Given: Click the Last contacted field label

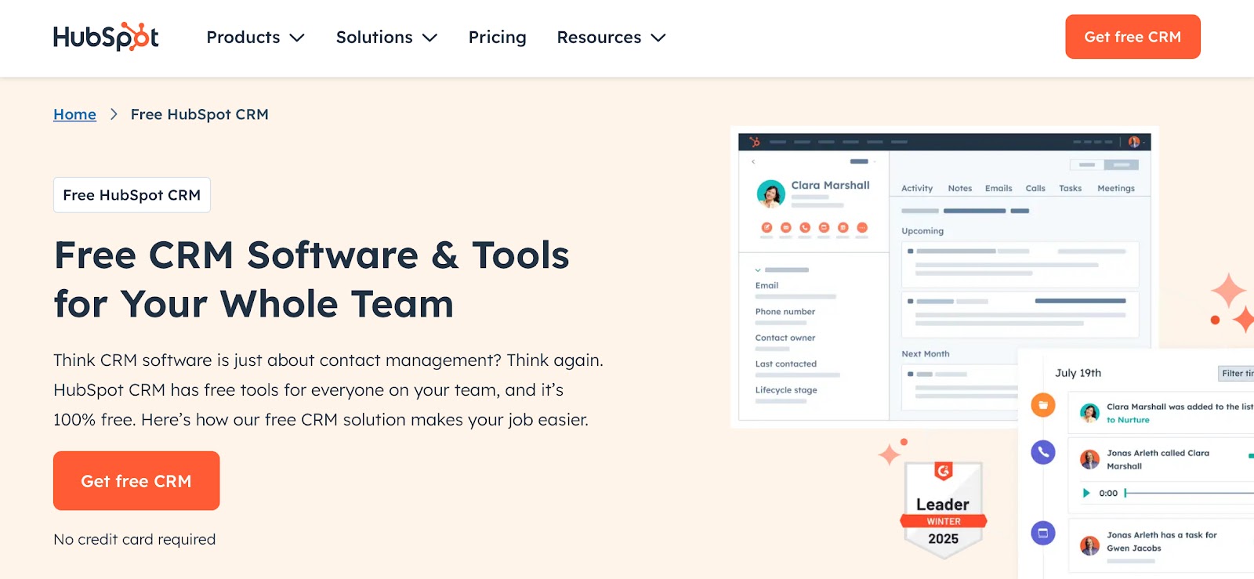Looking at the screenshot, I should (786, 364).
